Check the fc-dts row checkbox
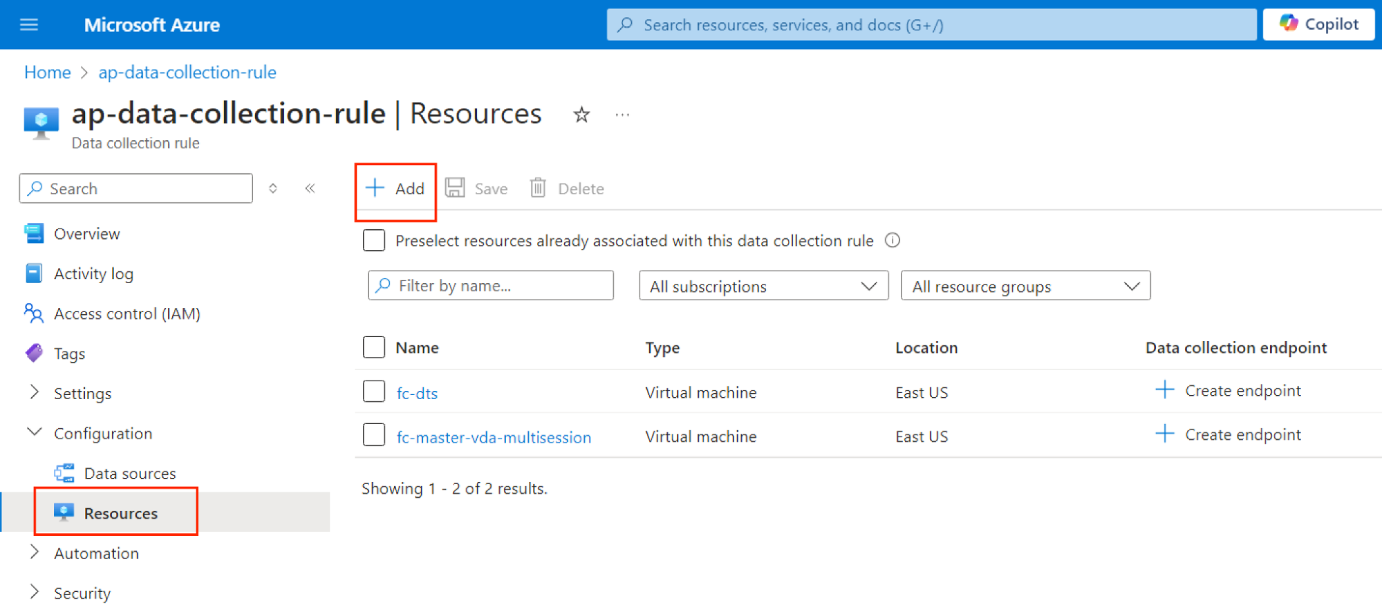 coord(374,392)
